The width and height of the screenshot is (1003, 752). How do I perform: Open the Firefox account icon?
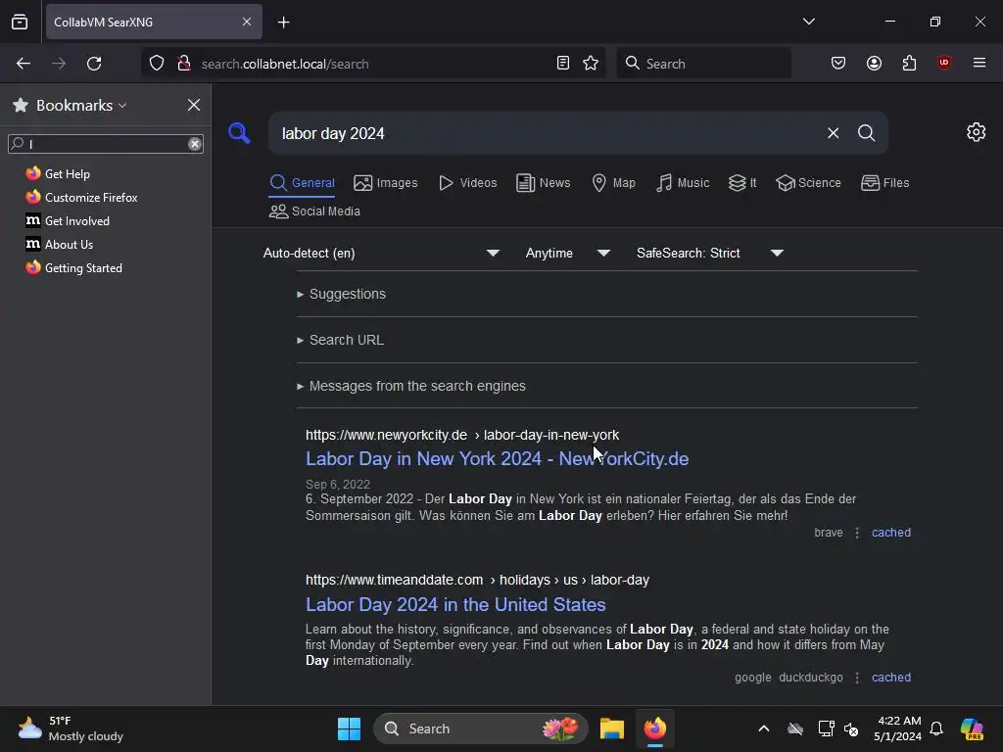(x=874, y=63)
